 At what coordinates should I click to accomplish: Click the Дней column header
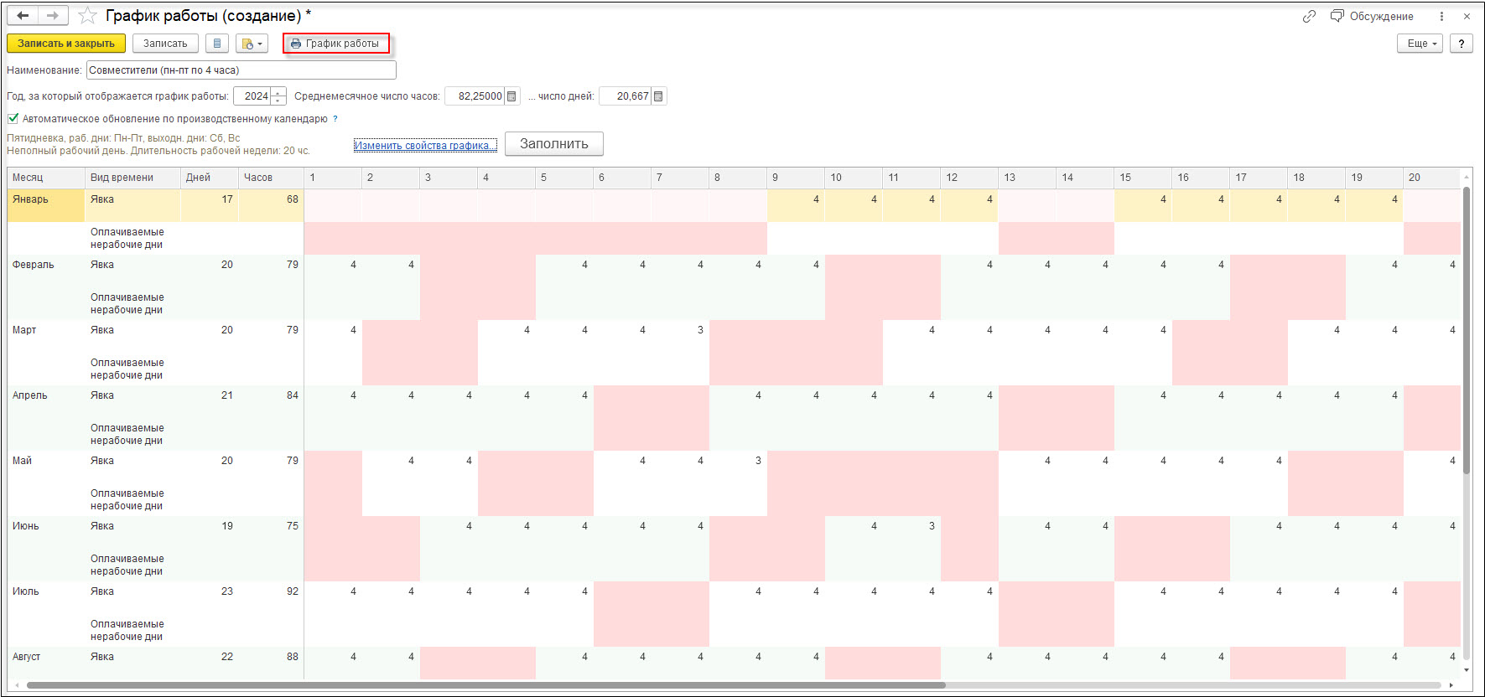point(210,178)
